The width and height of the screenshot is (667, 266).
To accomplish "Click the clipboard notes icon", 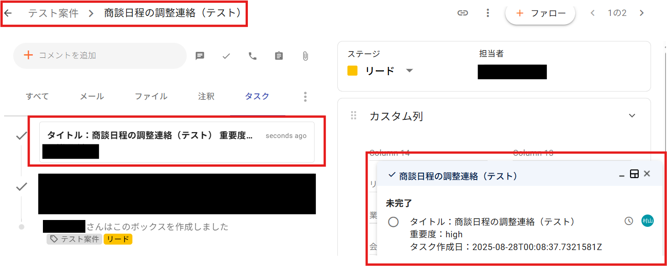I will (279, 56).
